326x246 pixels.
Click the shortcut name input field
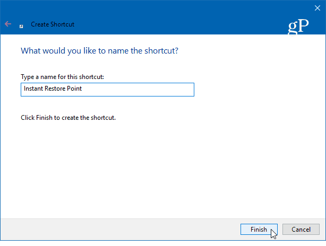tap(107, 90)
